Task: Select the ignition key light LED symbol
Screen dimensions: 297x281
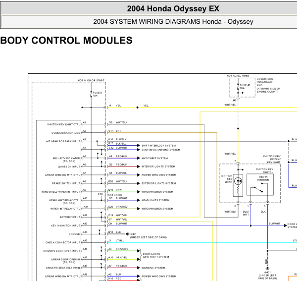Action: point(238,182)
